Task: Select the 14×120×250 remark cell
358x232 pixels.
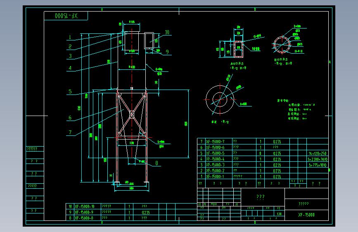Action: pyautogui.click(x=318, y=154)
